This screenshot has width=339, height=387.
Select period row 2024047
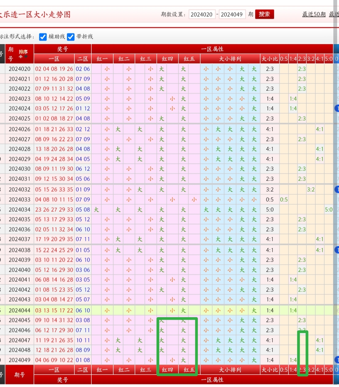click(19, 340)
